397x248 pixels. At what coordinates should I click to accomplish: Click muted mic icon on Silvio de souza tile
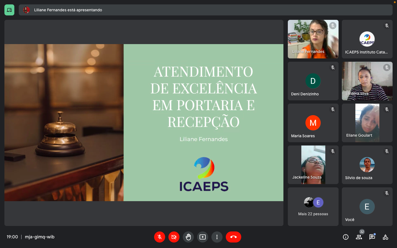click(387, 151)
